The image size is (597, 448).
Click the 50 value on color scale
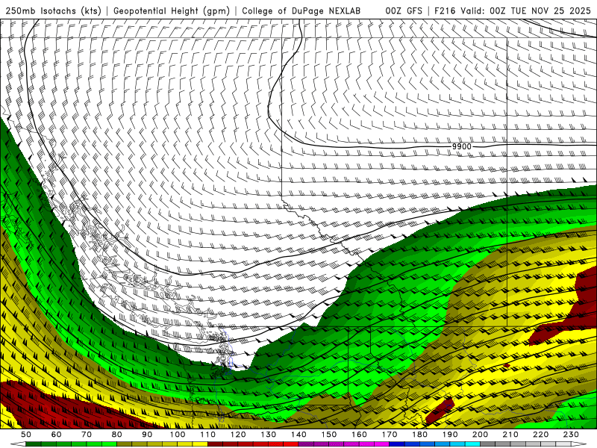[x=26, y=435]
